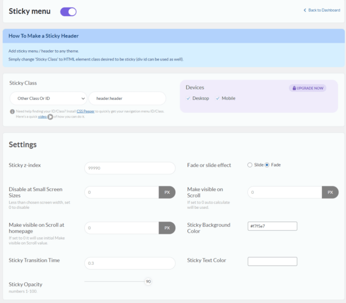Click PX unit for Disable at Small Screen
The image size is (346, 303).
click(x=167, y=192)
